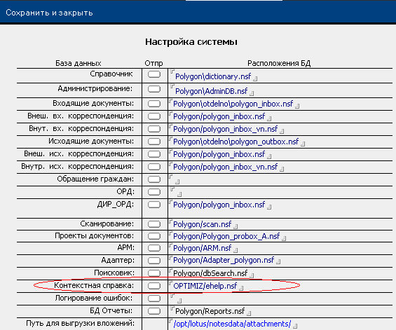Click the 'Логирование ошибок:' label
Viewport: 396px width, 330px height.
pyautogui.click(x=94, y=298)
